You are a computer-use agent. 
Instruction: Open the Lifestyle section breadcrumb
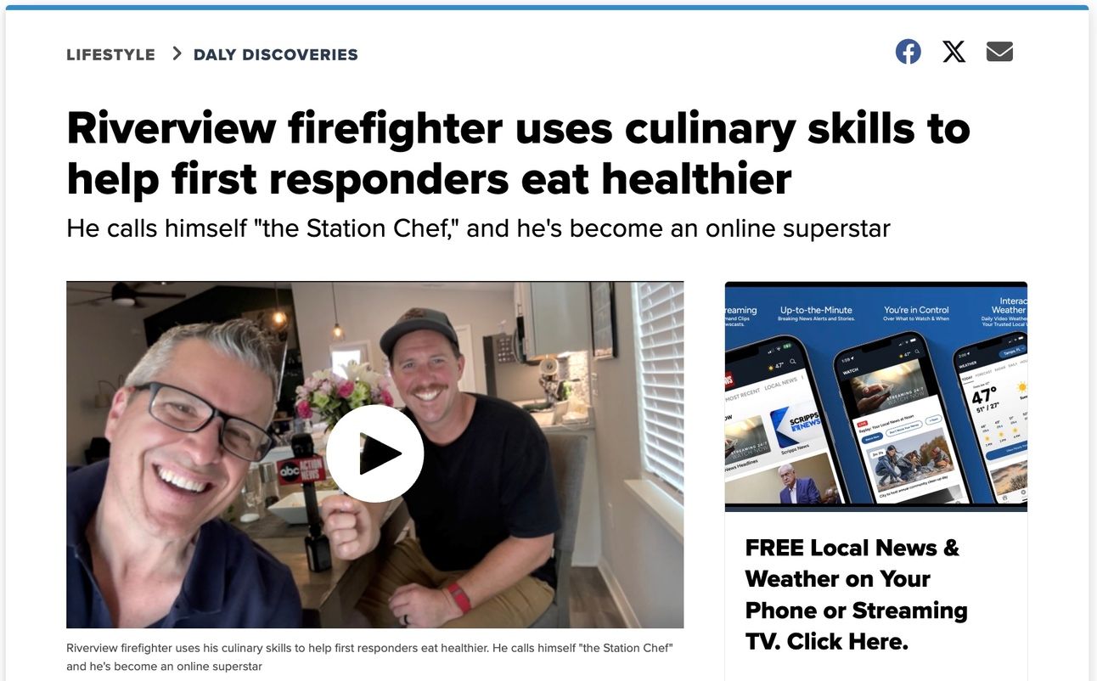coord(111,54)
